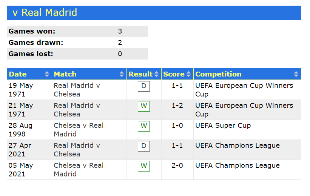This screenshot has height=196, width=310.
Task: Select the 'v Real Madrid' section heading
Action: pyautogui.click(x=45, y=12)
